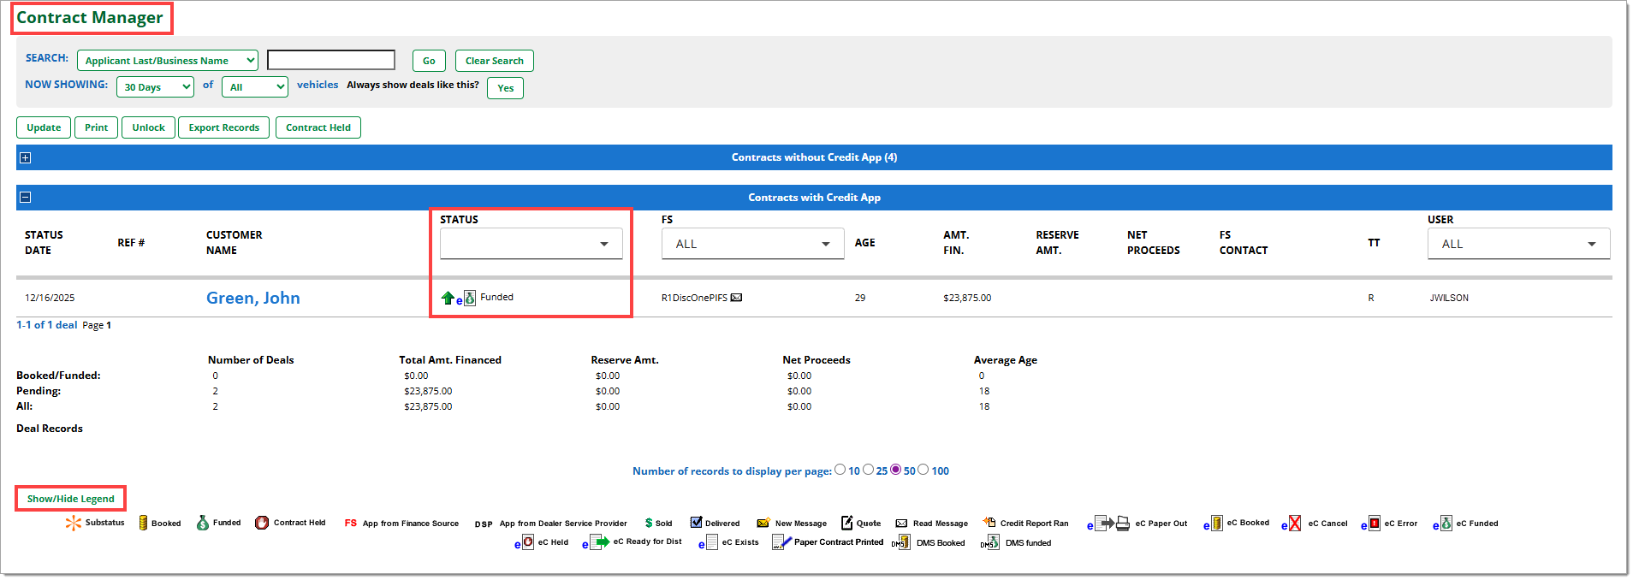
Task: Select 100 records per page radio button
Action: [x=923, y=470]
